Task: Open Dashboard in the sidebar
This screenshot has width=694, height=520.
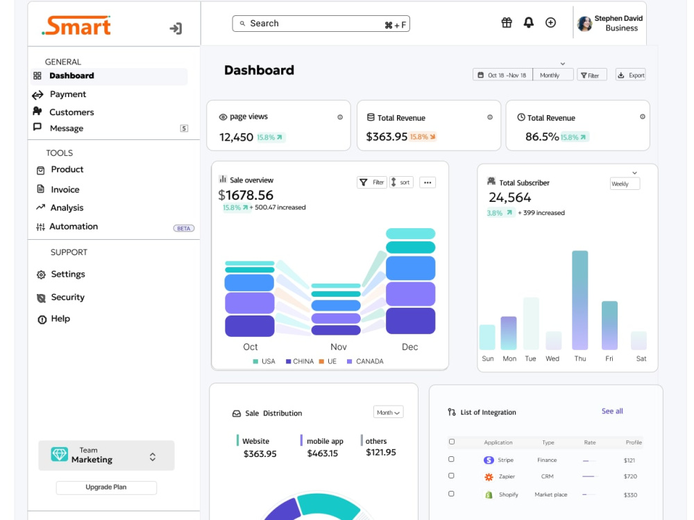Action: pos(109,76)
